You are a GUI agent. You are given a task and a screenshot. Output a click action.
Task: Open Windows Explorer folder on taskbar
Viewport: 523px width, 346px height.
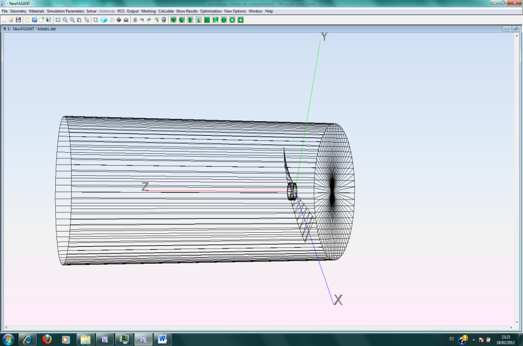85,339
